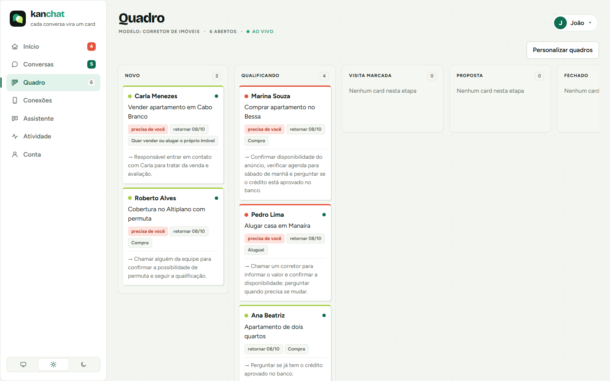
Task: Switch to dark theme with moon icon
Action: point(83,364)
